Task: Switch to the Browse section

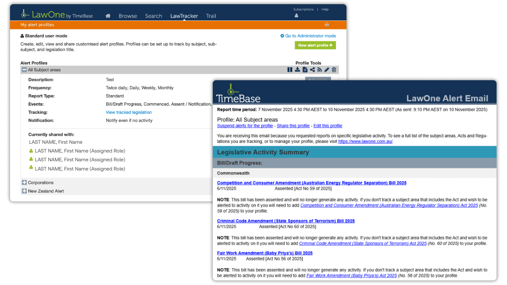Action: [x=127, y=16]
